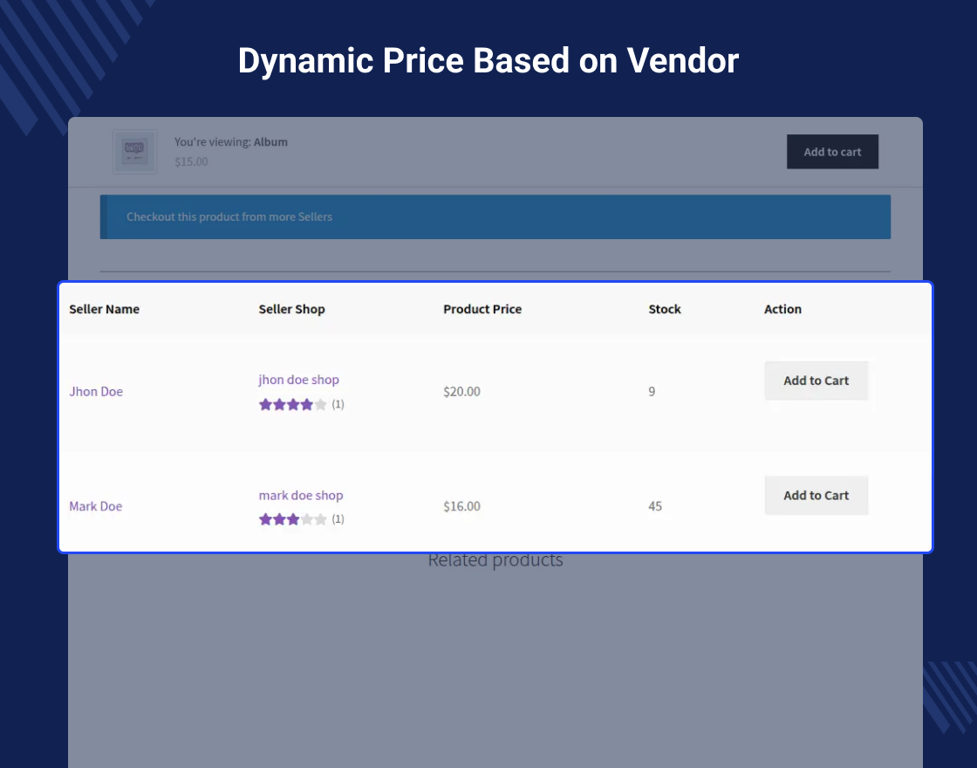Click the stock value 9
The image size is (977, 768).
coord(652,392)
